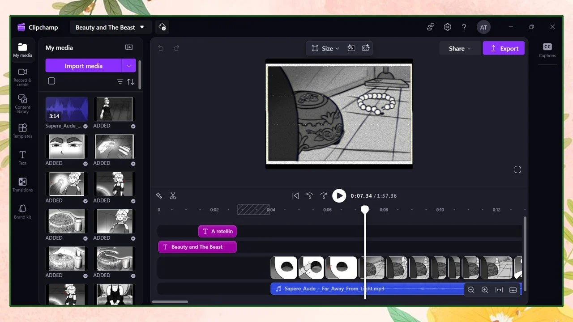Open Clipchamp settings gear

pos(447,27)
